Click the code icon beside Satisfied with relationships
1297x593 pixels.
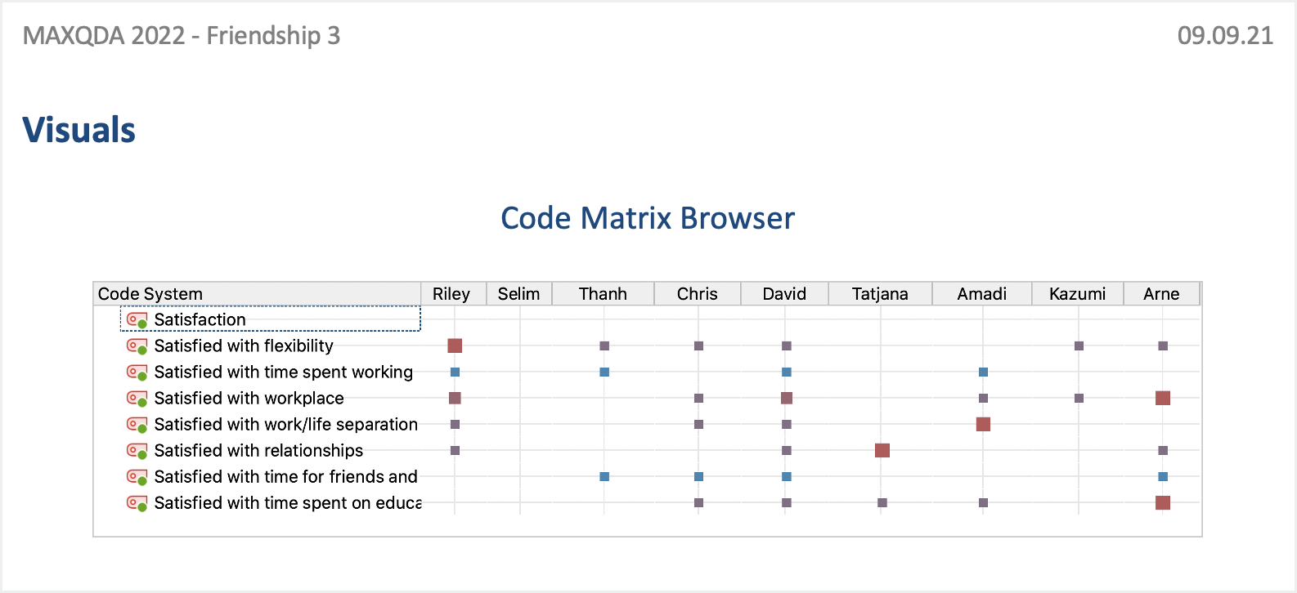137,450
